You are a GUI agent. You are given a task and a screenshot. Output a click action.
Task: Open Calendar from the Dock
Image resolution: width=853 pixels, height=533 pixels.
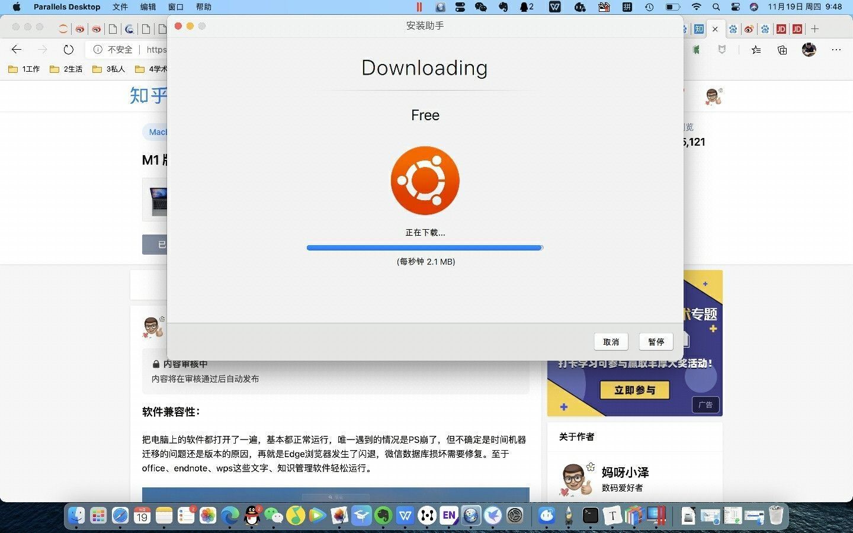142,516
